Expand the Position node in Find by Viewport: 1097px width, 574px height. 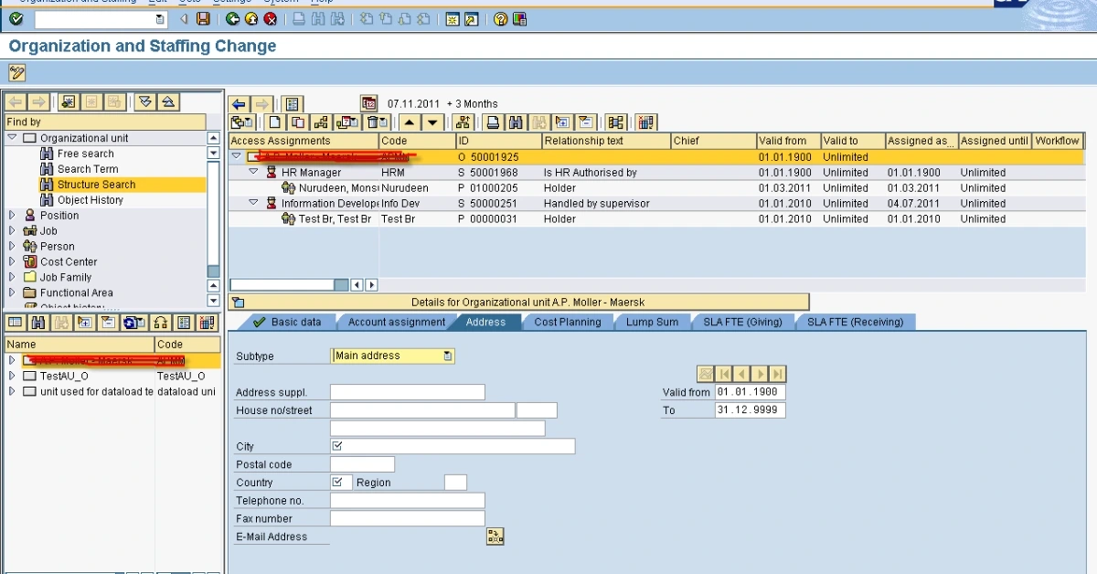tap(12, 216)
